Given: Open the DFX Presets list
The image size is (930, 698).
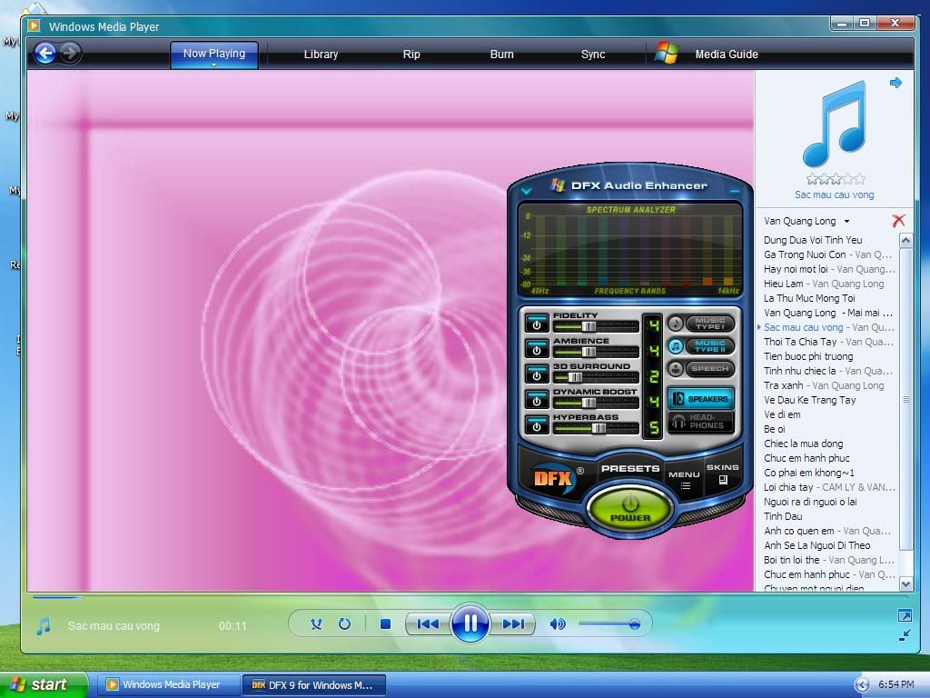Looking at the screenshot, I should (630, 468).
